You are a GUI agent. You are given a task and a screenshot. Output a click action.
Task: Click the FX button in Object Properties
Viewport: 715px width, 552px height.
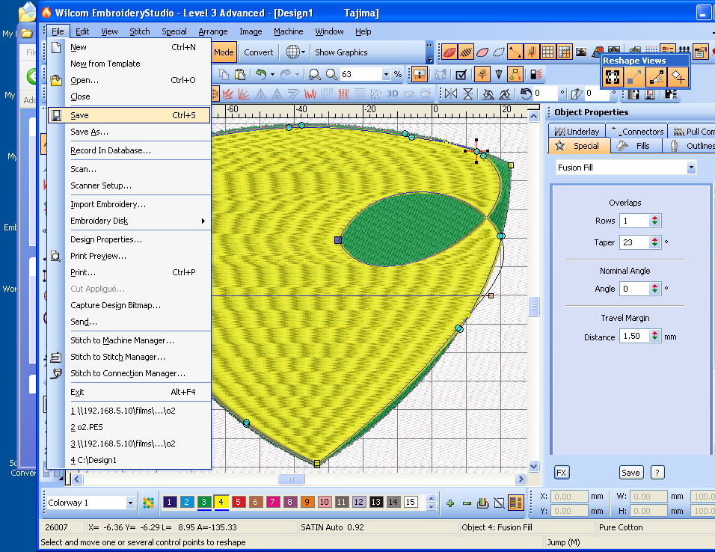click(562, 472)
